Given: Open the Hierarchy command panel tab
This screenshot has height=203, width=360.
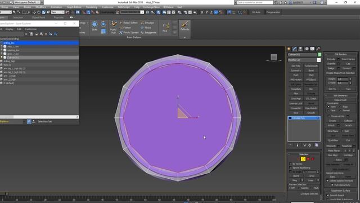Looking at the screenshot, I should [x=300, y=49].
